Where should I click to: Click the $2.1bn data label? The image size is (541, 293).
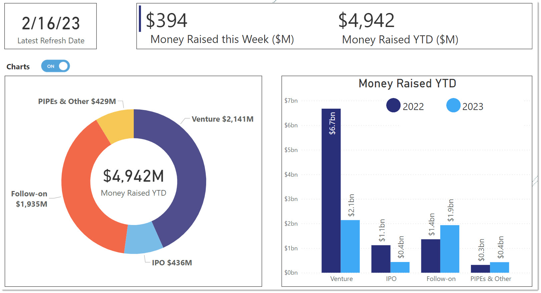[x=351, y=205]
